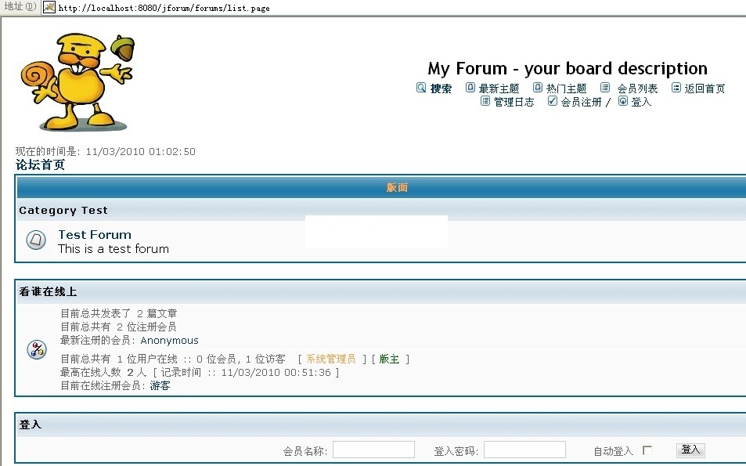Viewport: 746px width, 466px height.
Task: Click the icon beside 最新主题
Action: click(x=470, y=88)
